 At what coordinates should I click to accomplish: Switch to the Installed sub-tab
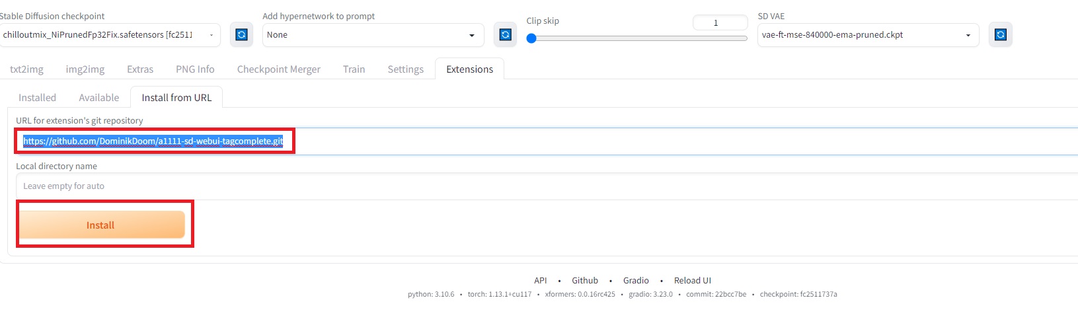click(37, 98)
